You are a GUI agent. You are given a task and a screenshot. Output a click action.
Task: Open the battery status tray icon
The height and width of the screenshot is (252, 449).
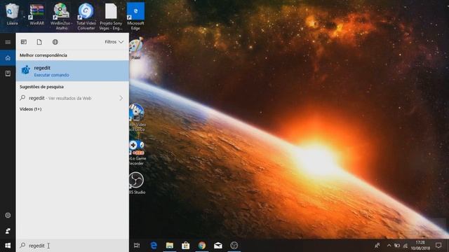tap(397, 246)
